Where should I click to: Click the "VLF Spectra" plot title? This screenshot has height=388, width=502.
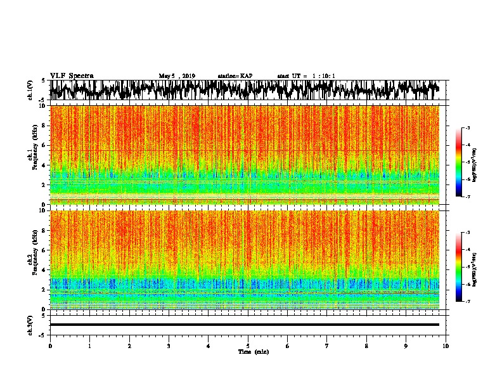72,76
